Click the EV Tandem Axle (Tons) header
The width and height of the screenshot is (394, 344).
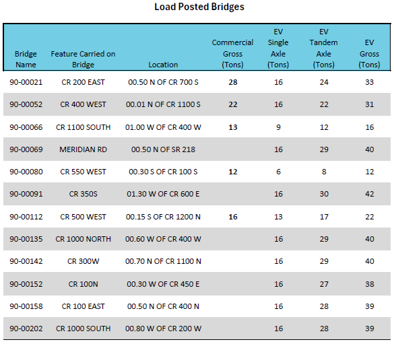coord(324,48)
